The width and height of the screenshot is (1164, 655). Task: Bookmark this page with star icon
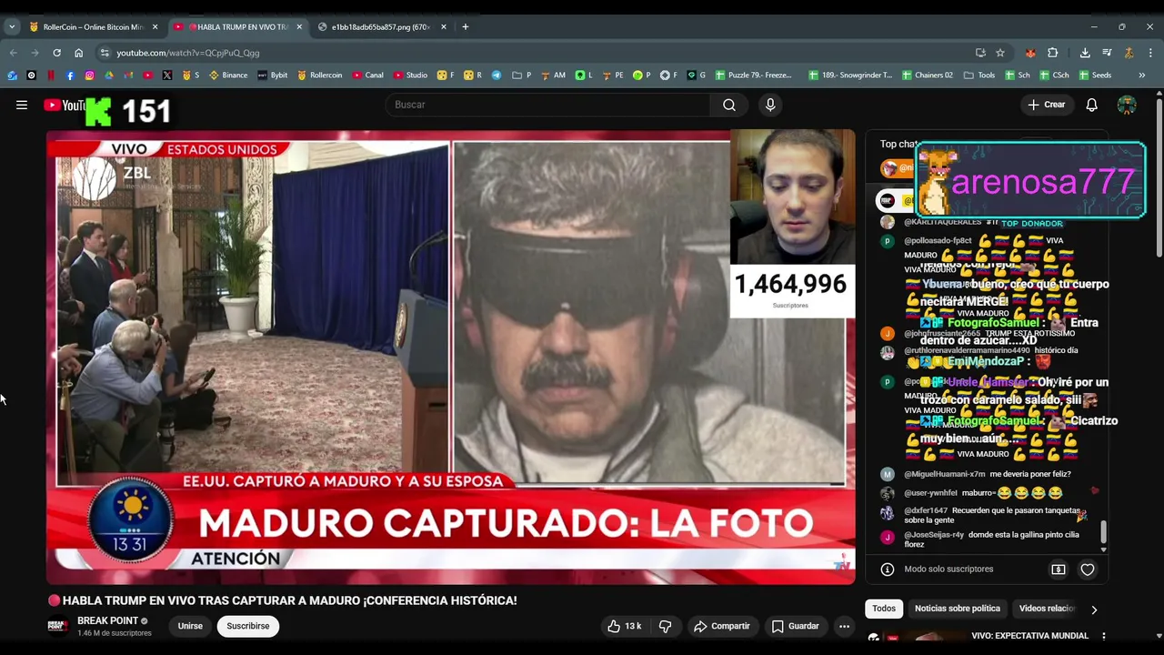coord(1000,53)
